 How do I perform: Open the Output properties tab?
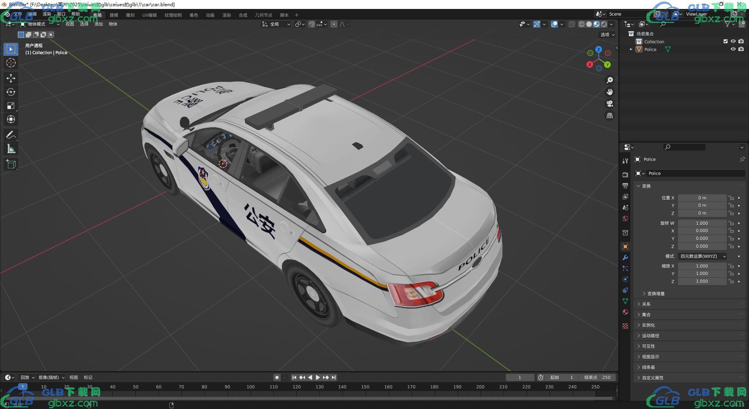tap(625, 185)
